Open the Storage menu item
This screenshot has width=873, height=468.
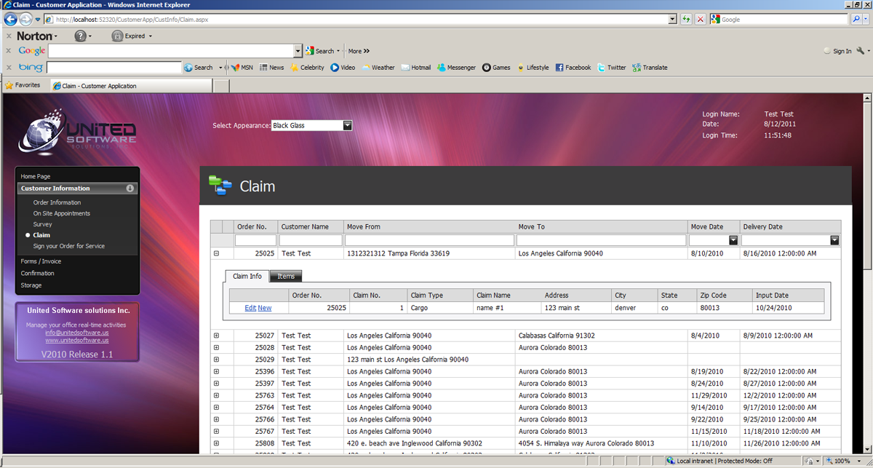click(x=31, y=285)
